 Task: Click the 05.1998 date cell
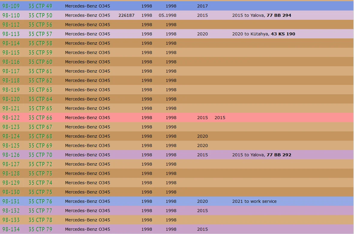tap(167, 15)
